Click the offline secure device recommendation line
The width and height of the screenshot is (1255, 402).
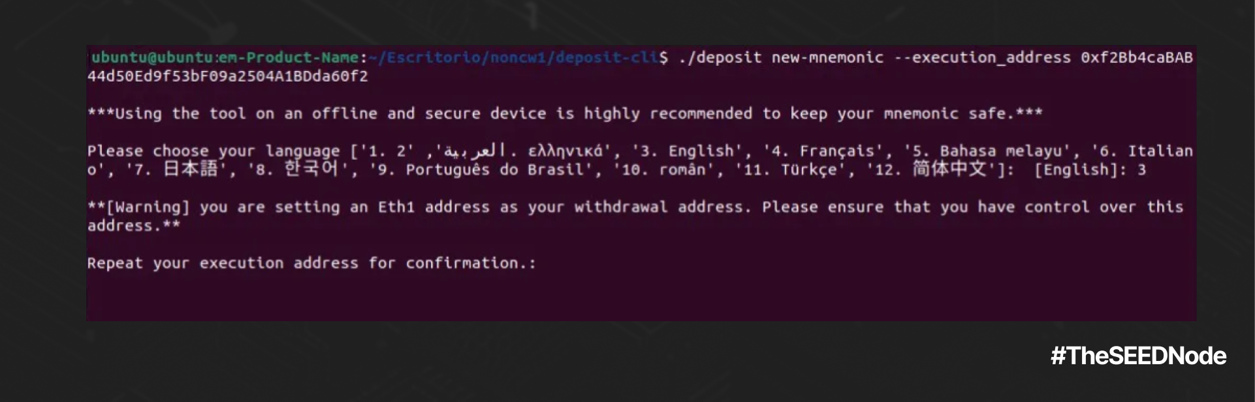pyautogui.click(x=565, y=113)
